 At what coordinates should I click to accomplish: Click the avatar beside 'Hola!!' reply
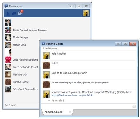coord(46,65)
